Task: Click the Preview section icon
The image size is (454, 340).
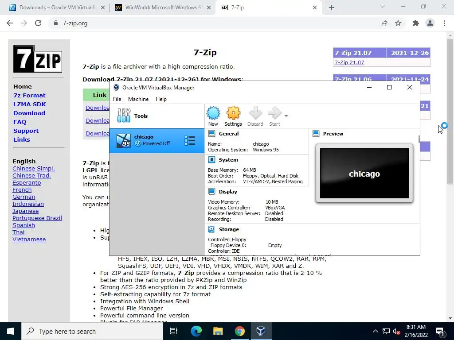Action: click(x=316, y=134)
